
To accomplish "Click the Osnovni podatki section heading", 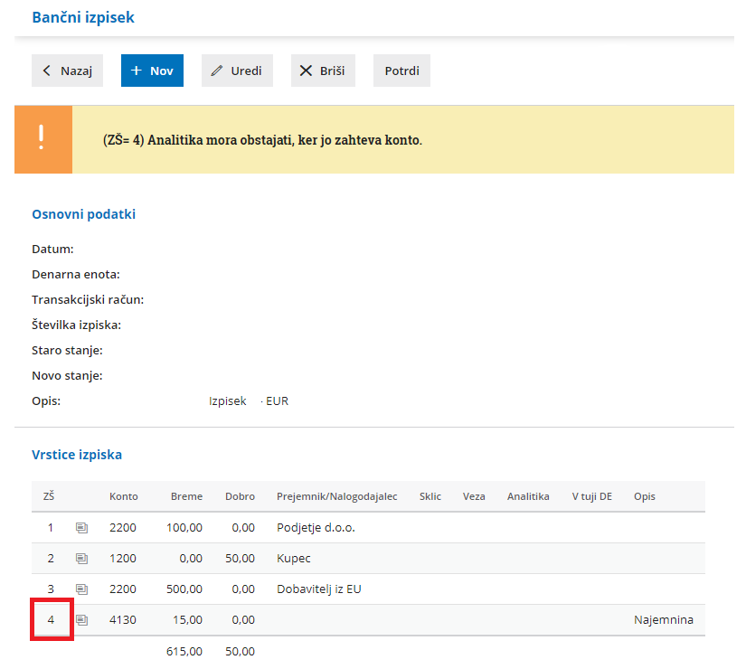I will pos(84,214).
